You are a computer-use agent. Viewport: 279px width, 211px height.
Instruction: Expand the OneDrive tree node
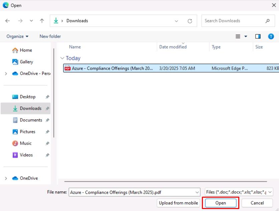6,178
